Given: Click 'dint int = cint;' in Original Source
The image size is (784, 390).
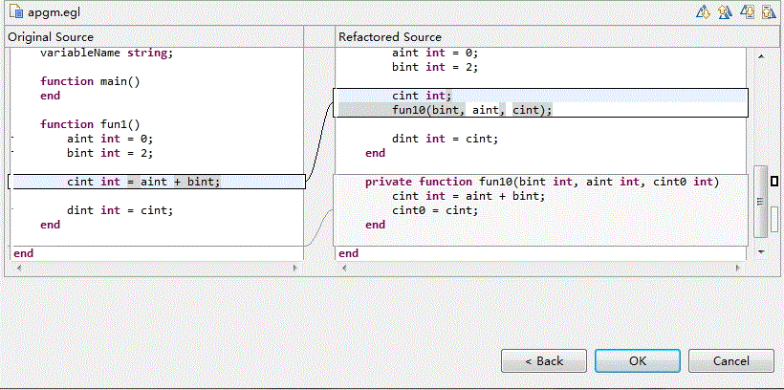Looking at the screenshot, I should point(120,210).
